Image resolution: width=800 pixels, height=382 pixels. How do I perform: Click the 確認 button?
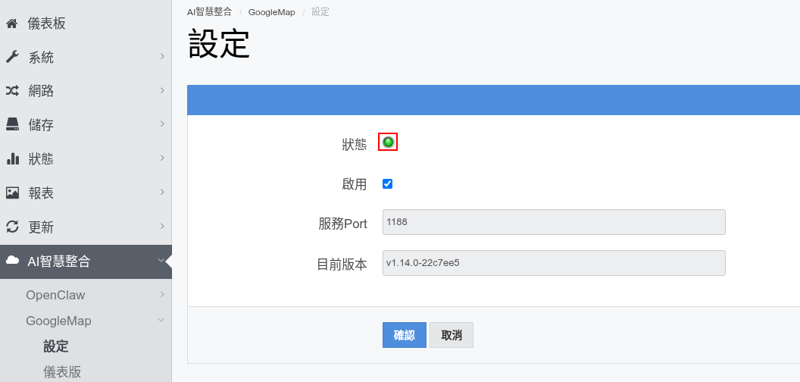[x=404, y=335]
